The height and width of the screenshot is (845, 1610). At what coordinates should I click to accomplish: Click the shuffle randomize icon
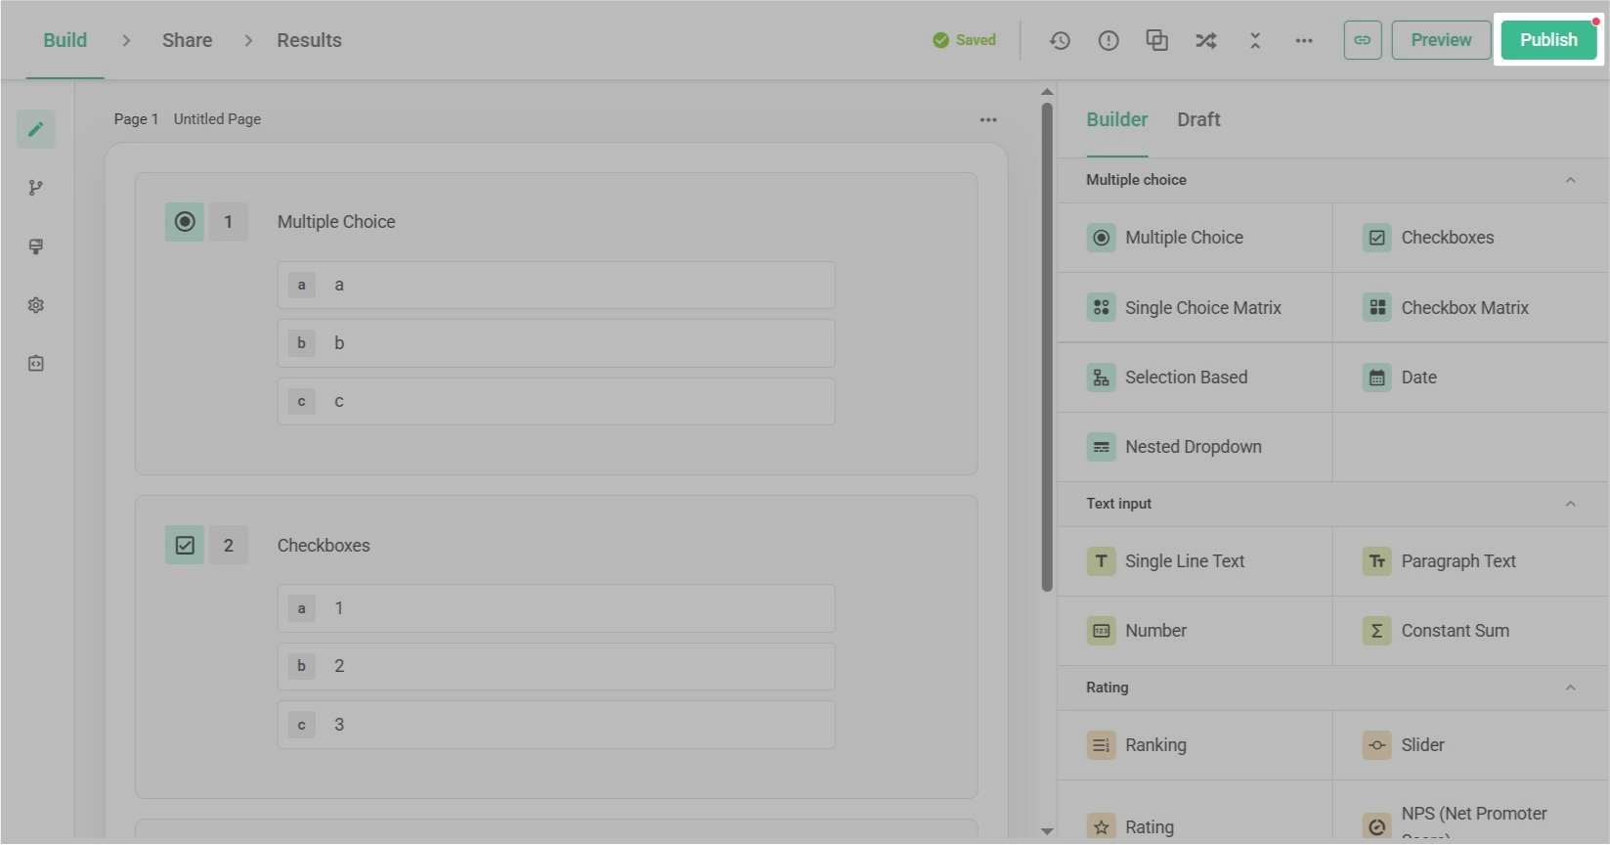coord(1206,40)
